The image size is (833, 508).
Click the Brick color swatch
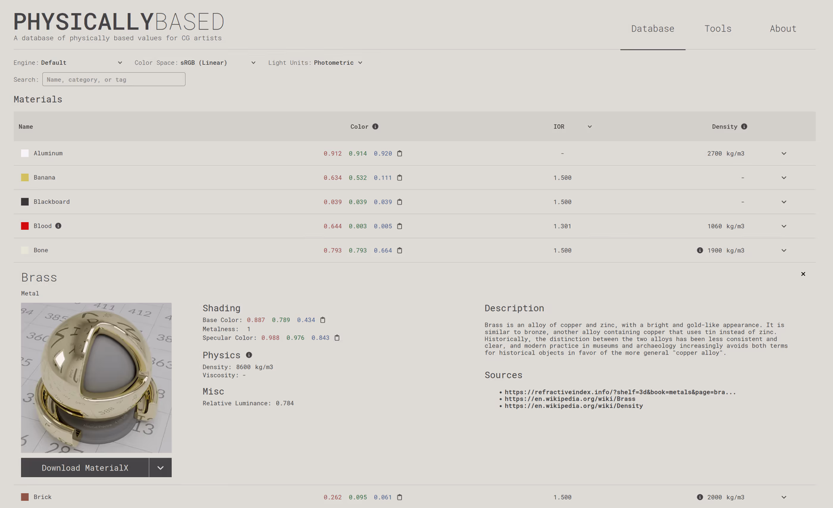tap(25, 497)
